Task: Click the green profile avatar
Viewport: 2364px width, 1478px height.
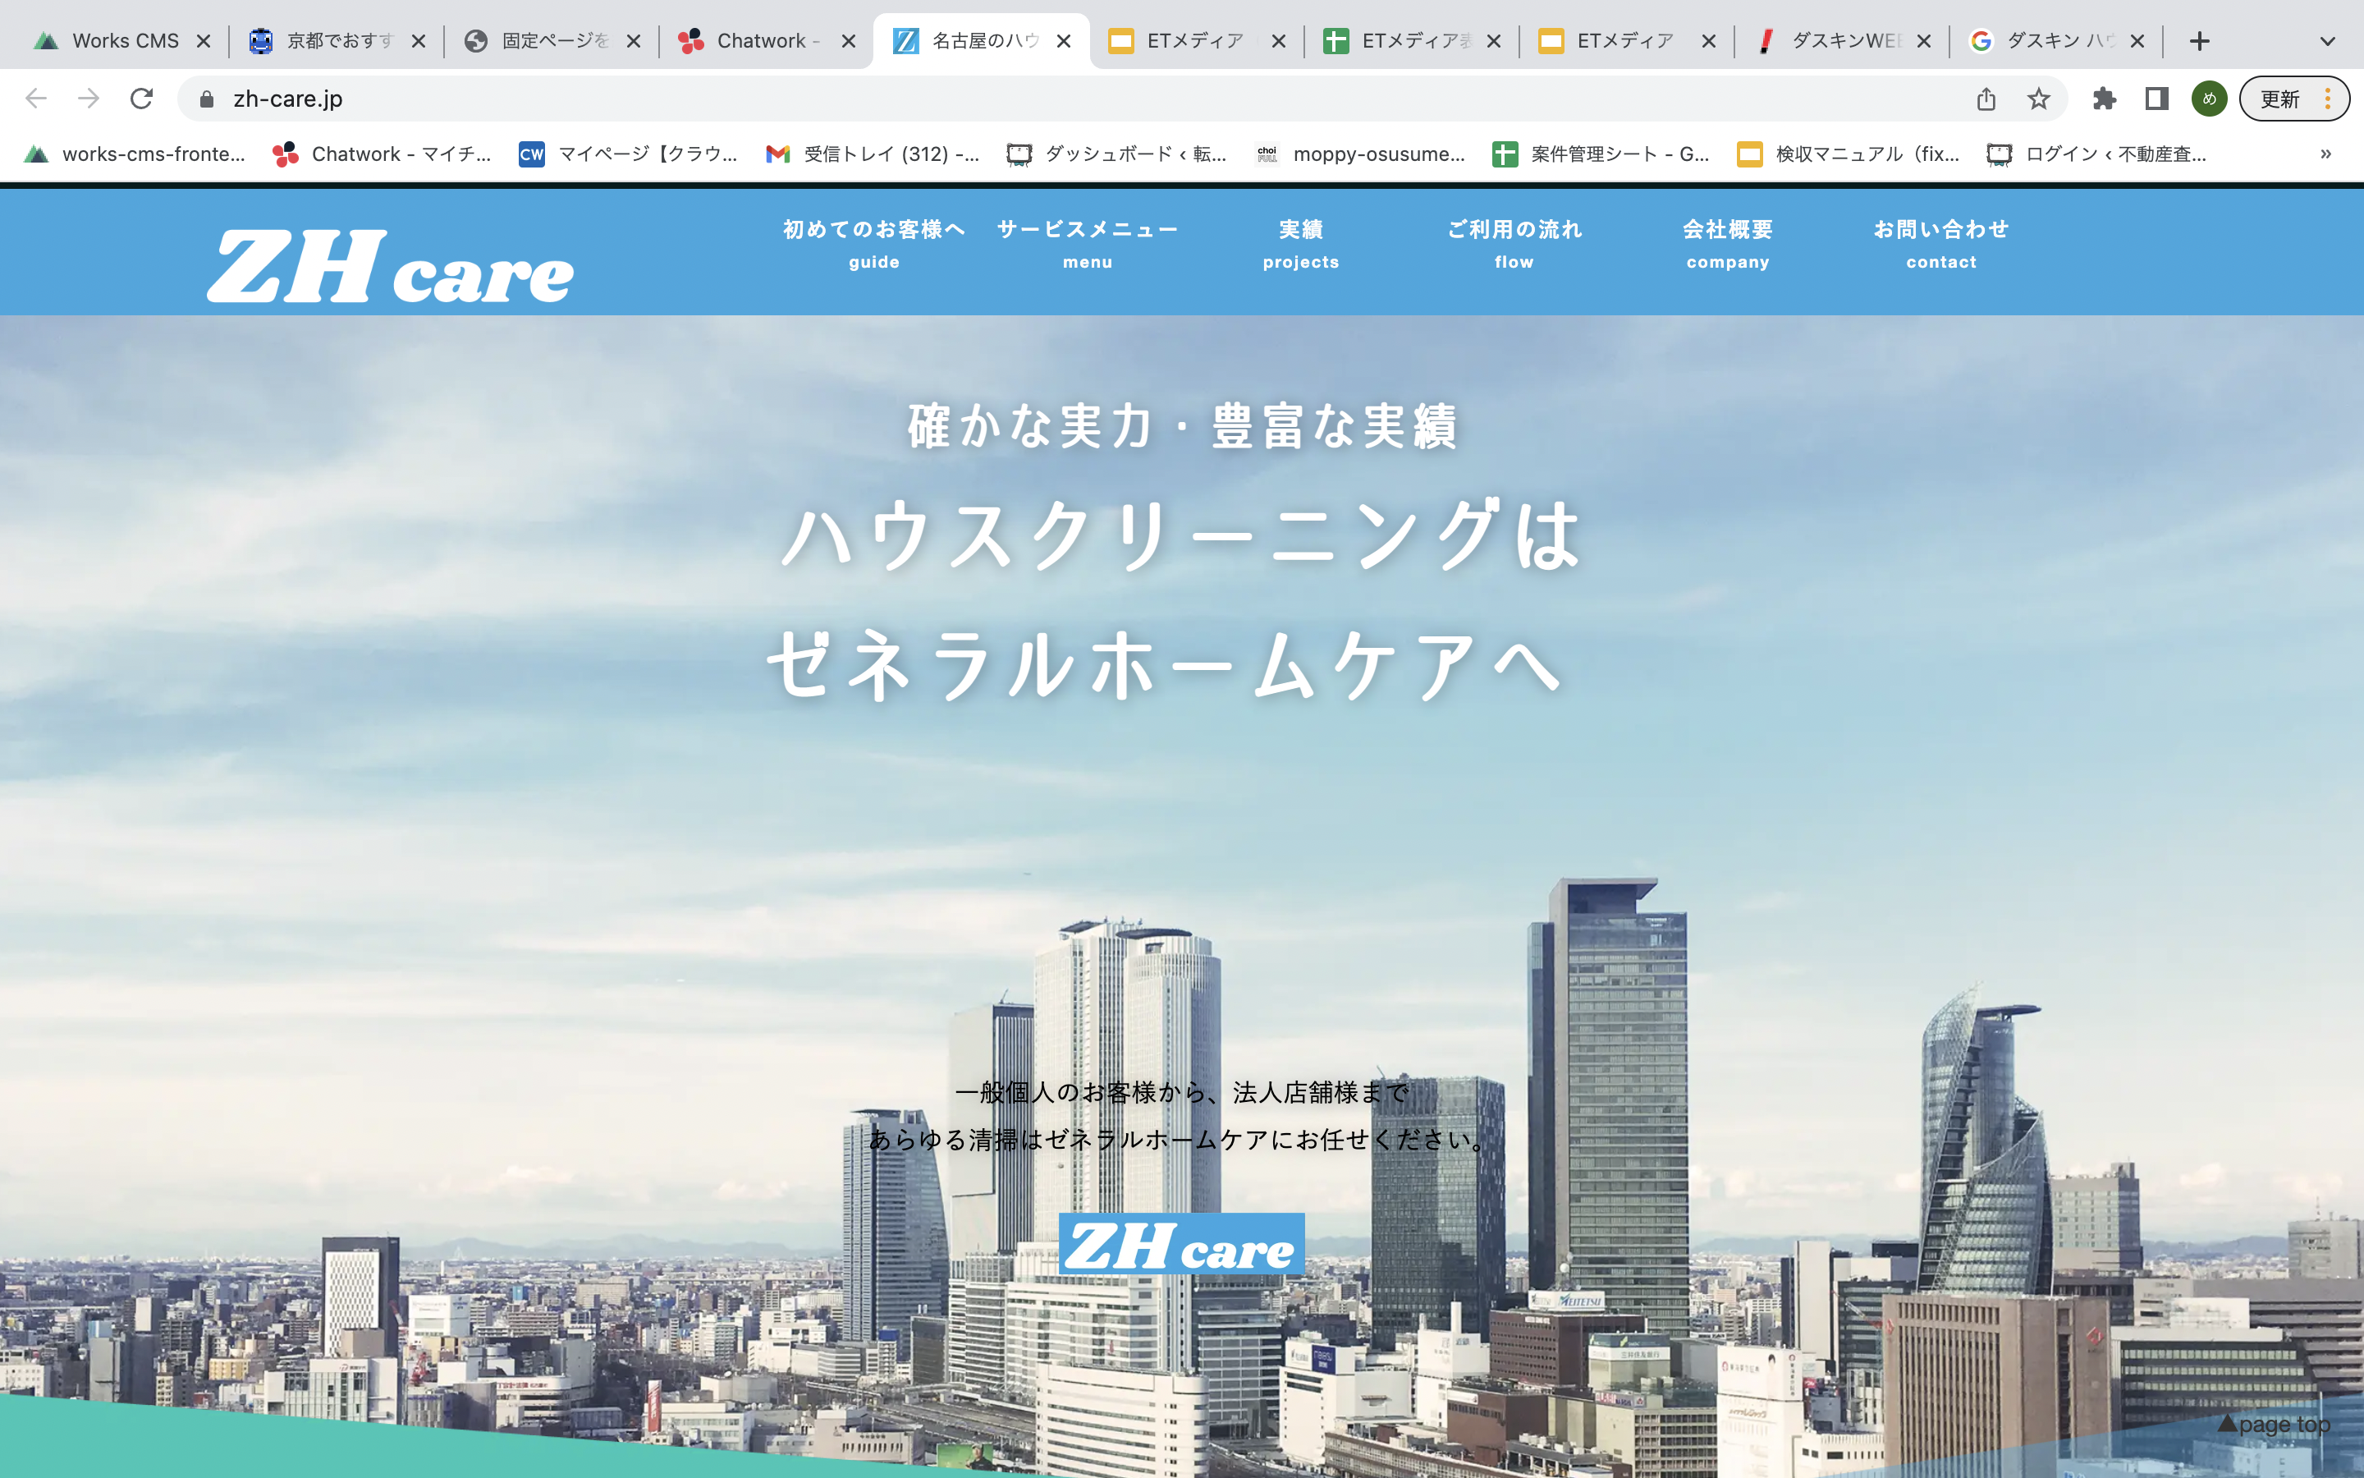Action: [2209, 99]
